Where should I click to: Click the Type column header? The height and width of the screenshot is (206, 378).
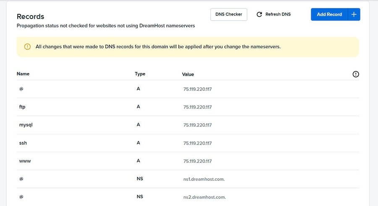[x=140, y=74]
